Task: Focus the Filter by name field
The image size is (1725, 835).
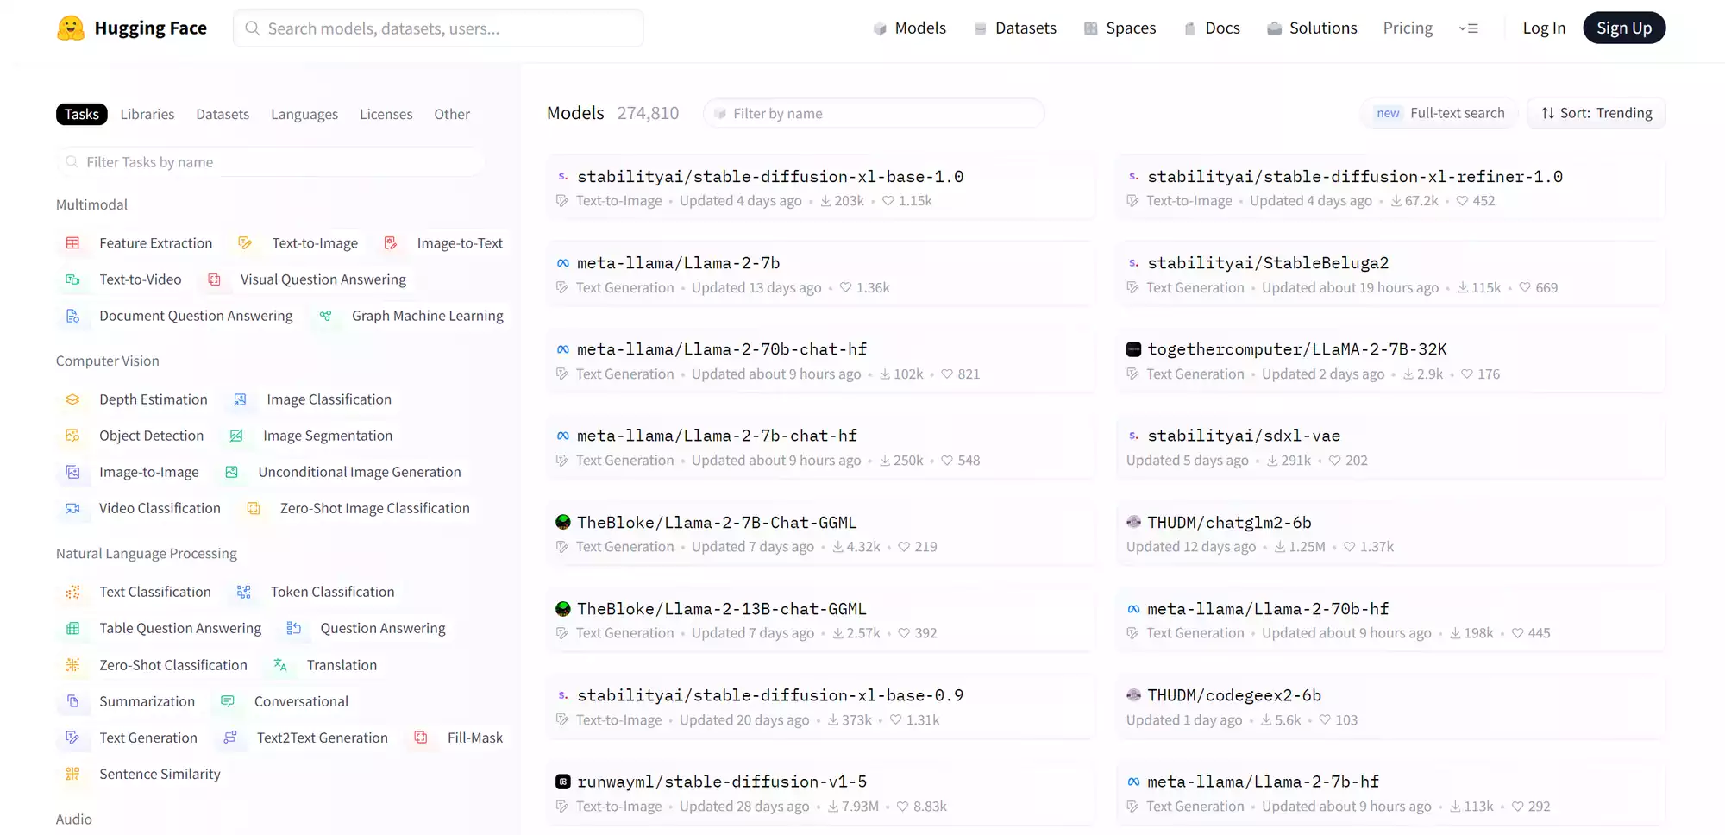Action: 874,113
